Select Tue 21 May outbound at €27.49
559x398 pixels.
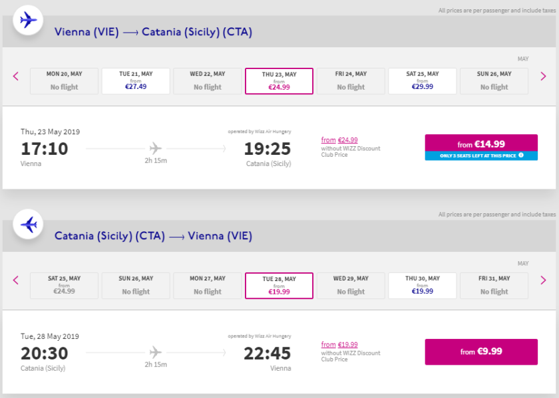pyautogui.click(x=136, y=81)
